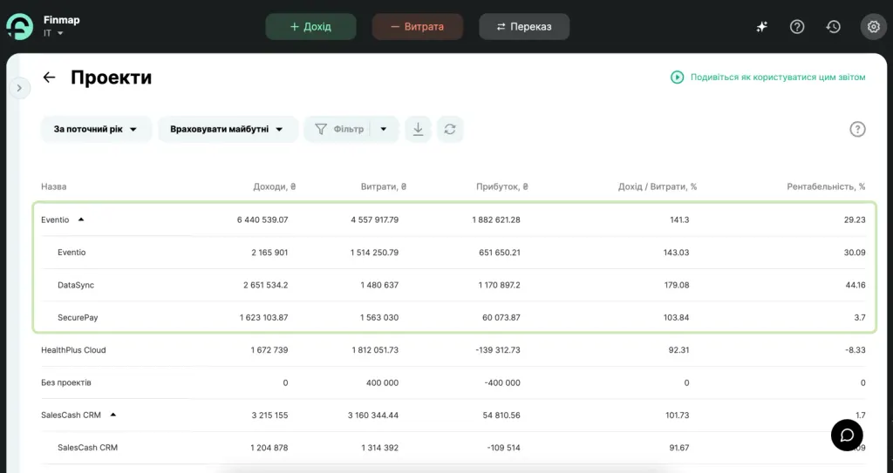The image size is (893, 473).
Task: Open the Враховувати майбутні dropdown
Action: click(228, 129)
